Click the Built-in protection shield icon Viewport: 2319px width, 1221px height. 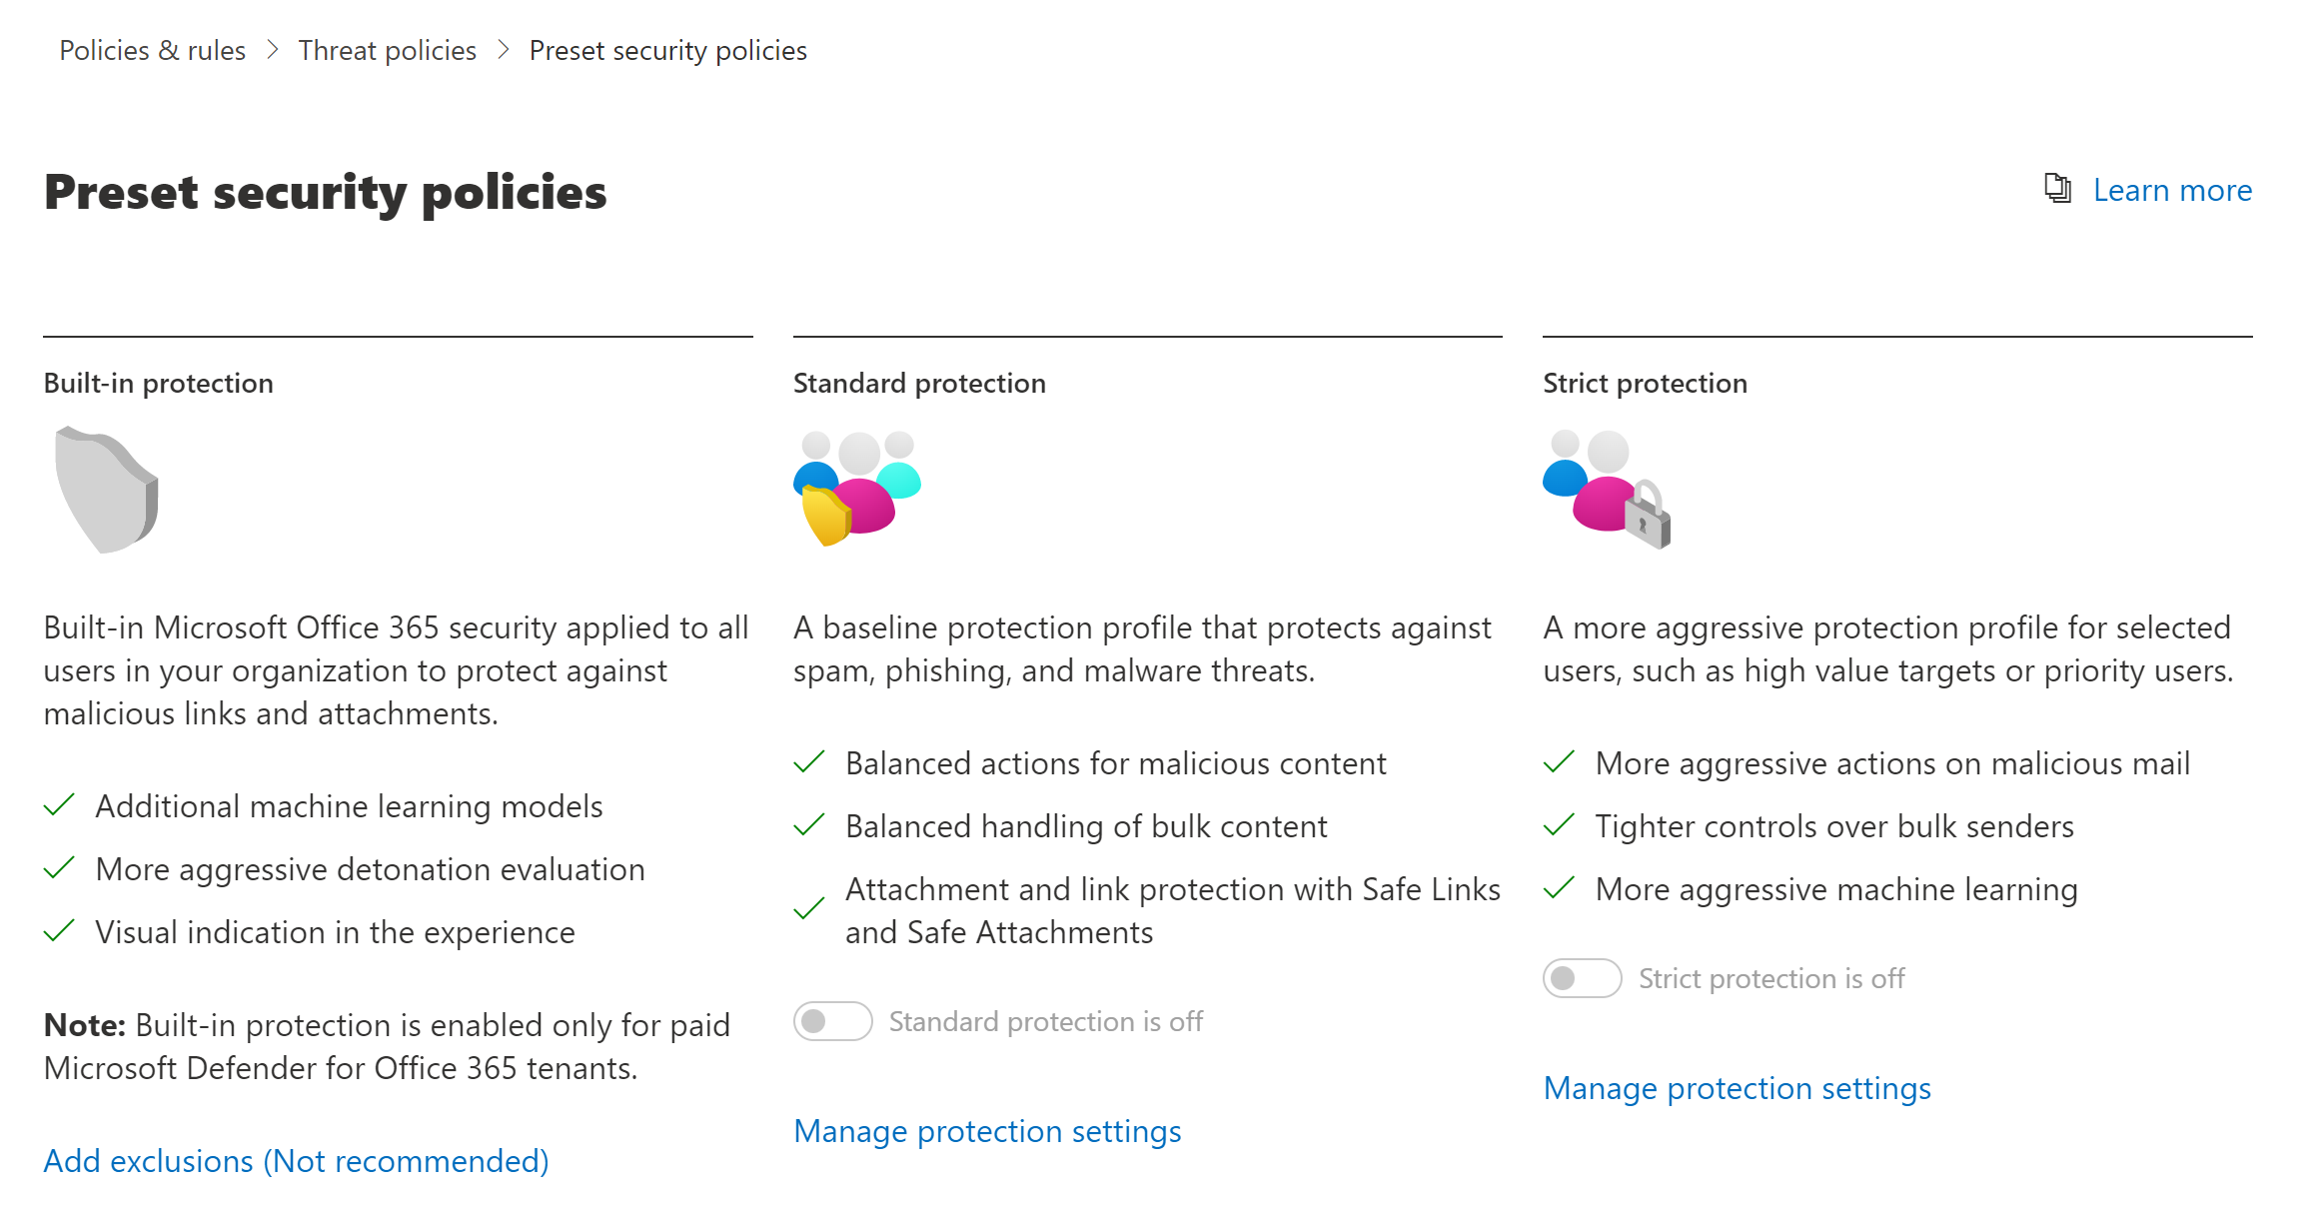tap(107, 490)
